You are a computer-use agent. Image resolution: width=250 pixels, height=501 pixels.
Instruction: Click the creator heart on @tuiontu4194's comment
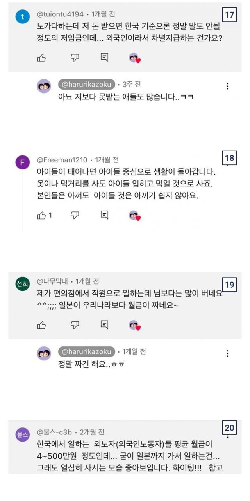click(134, 58)
